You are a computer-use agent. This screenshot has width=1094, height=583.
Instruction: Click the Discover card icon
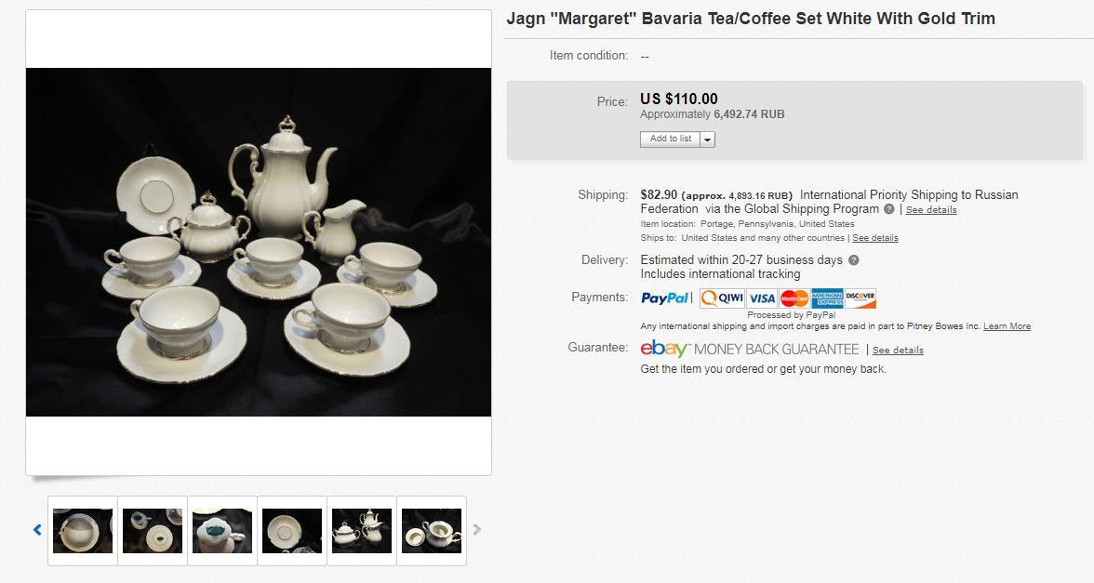pos(860,298)
